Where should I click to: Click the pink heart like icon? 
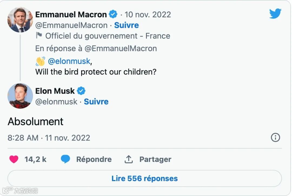14,159
